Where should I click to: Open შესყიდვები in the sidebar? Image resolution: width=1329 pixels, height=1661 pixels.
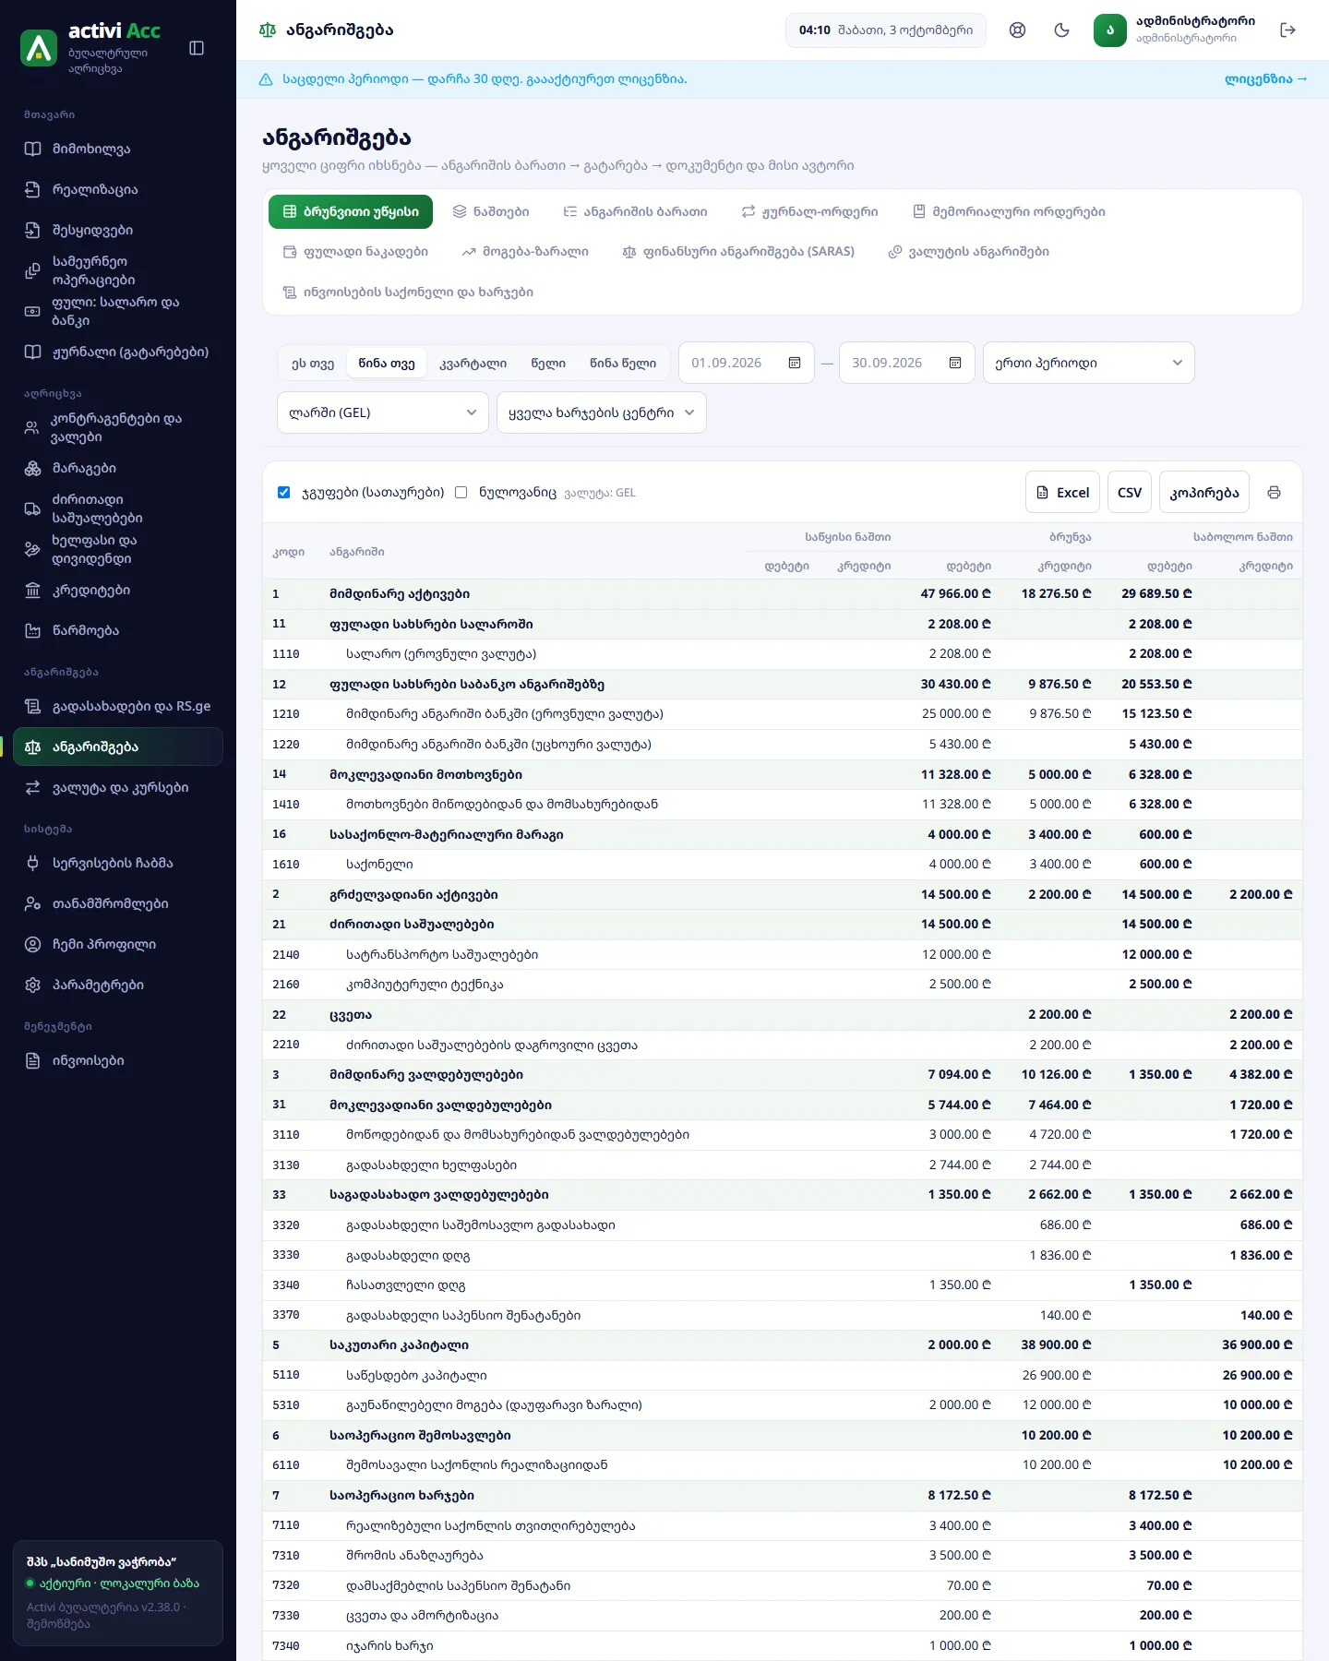118,230
